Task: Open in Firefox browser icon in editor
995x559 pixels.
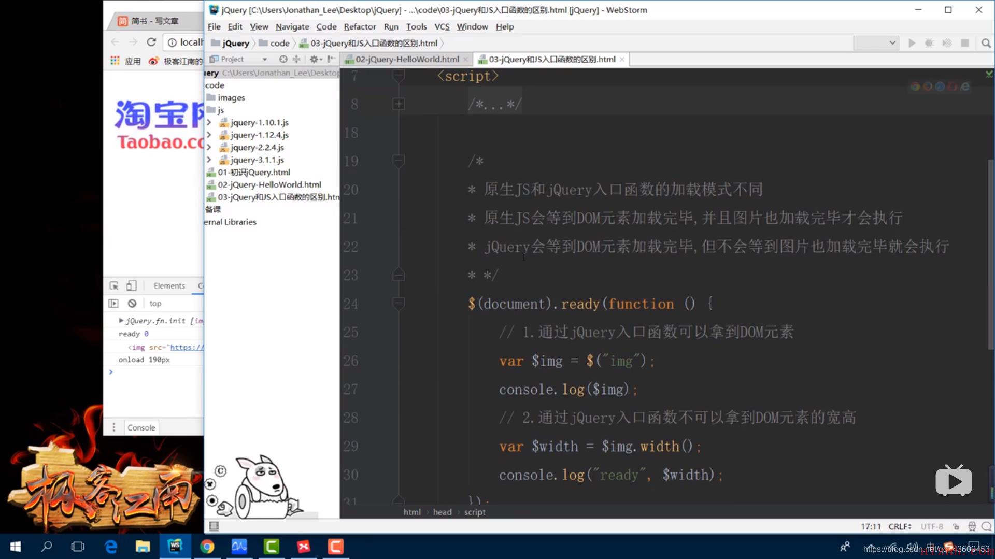Action: [928, 87]
